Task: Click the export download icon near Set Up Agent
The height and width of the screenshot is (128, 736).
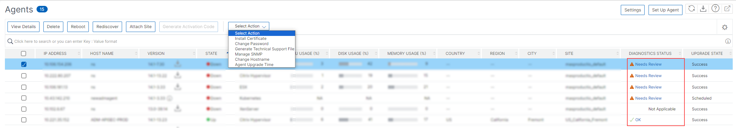Action: (x=703, y=9)
